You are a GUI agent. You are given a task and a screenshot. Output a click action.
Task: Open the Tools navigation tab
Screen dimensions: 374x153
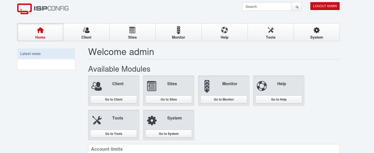271,32
